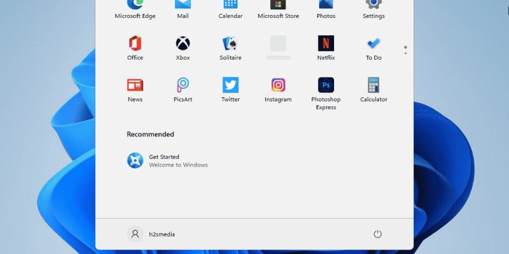Click the Recommended section heading
Viewport: 509px width, 254px height.
pos(150,134)
